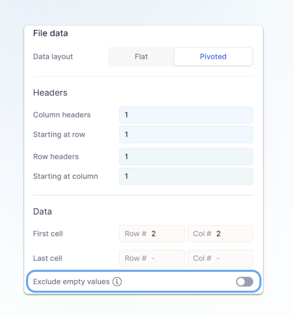The height and width of the screenshot is (316, 294).
Task: Select the Pivoted data layout option
Action: [213, 57]
